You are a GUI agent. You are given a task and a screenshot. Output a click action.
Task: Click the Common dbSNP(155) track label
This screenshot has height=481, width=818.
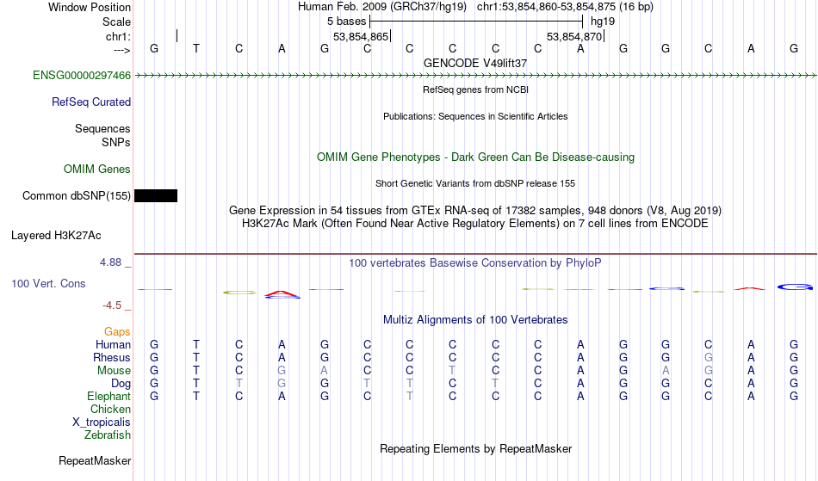click(76, 196)
